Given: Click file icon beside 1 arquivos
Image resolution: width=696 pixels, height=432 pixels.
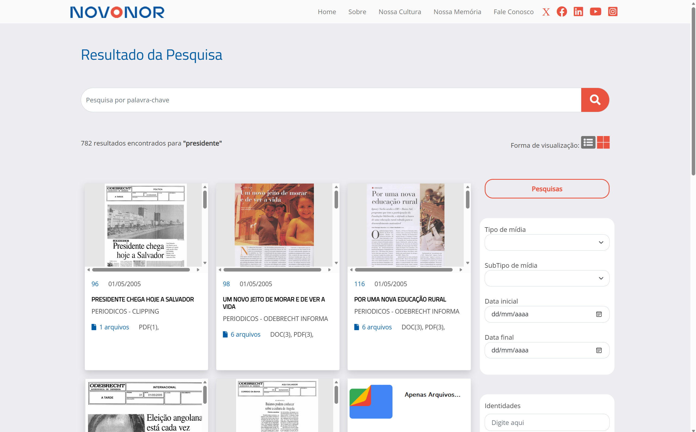Looking at the screenshot, I should coord(94,327).
